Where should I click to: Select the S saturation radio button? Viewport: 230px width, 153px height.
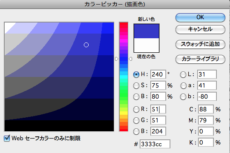pyautogui.click(x=136, y=85)
